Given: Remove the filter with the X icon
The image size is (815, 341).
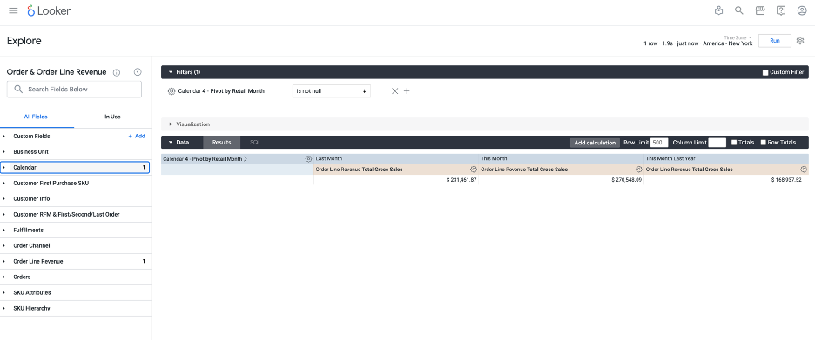Looking at the screenshot, I should 394,90.
